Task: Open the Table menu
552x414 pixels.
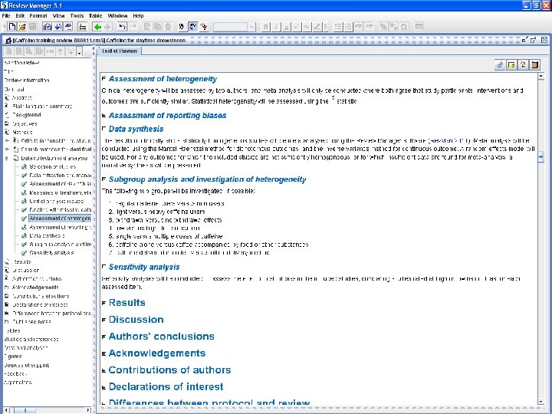Action: [x=95, y=16]
